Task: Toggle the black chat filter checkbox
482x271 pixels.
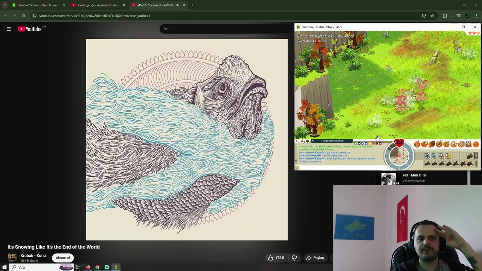Action: 359,143
